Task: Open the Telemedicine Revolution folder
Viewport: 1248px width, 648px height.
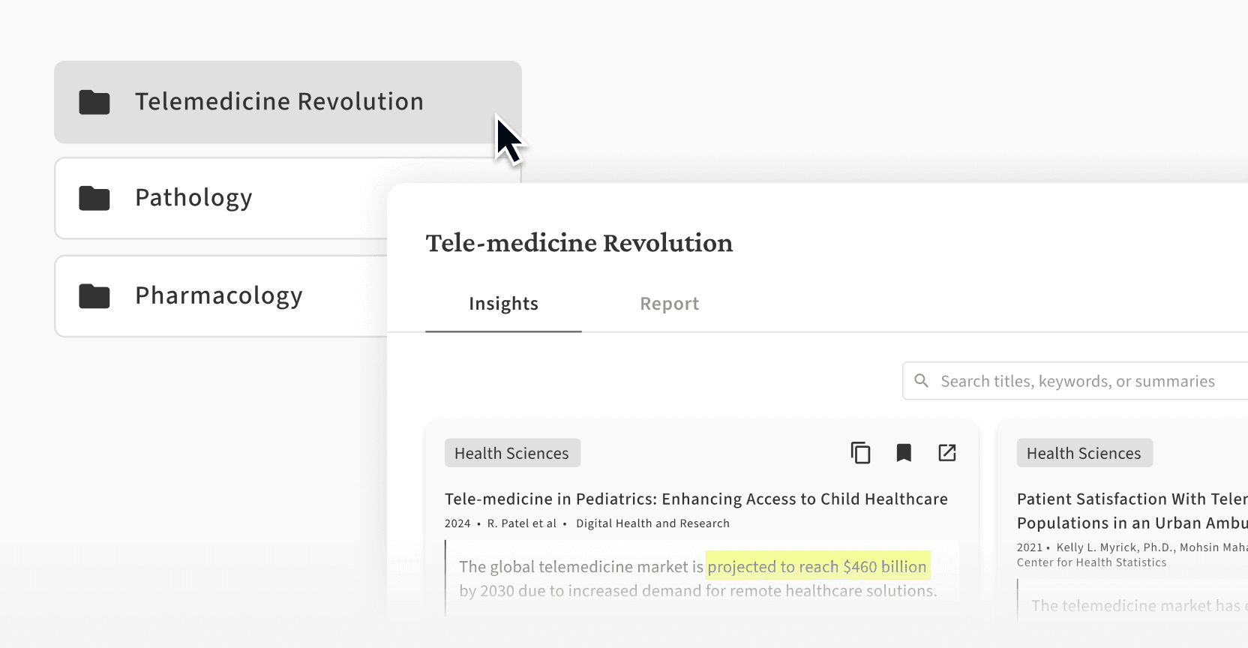Action: click(287, 102)
